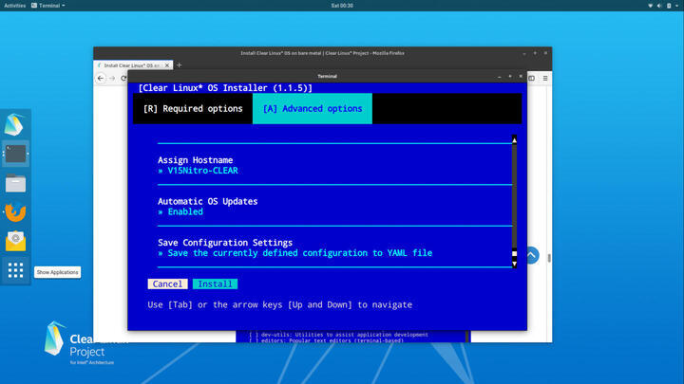Click the scroll-to-top round button
The image size is (684, 384).
(x=531, y=255)
